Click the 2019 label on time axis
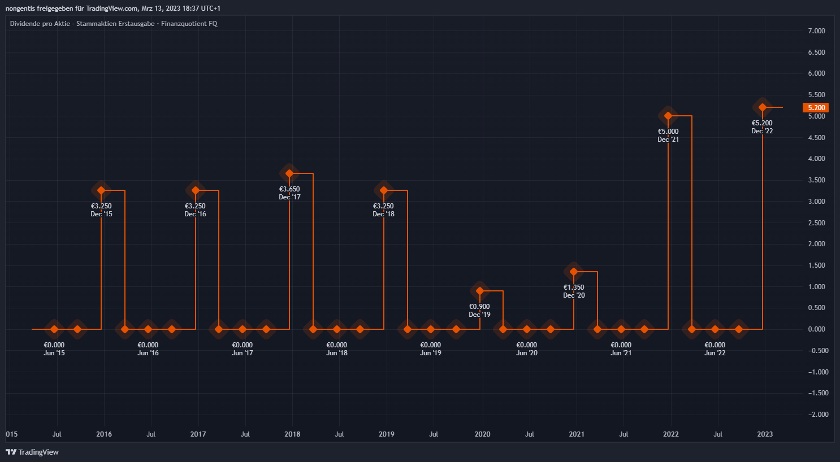 coord(387,434)
